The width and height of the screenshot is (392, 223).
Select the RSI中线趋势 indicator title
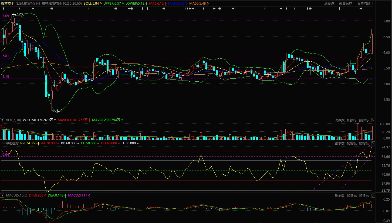[10, 143]
